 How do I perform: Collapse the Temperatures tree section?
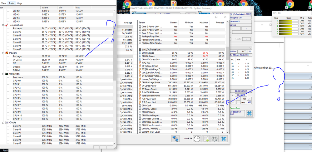click(3, 25)
